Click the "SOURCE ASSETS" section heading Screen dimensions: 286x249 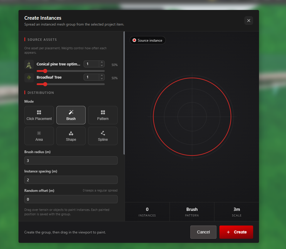pos(42,40)
